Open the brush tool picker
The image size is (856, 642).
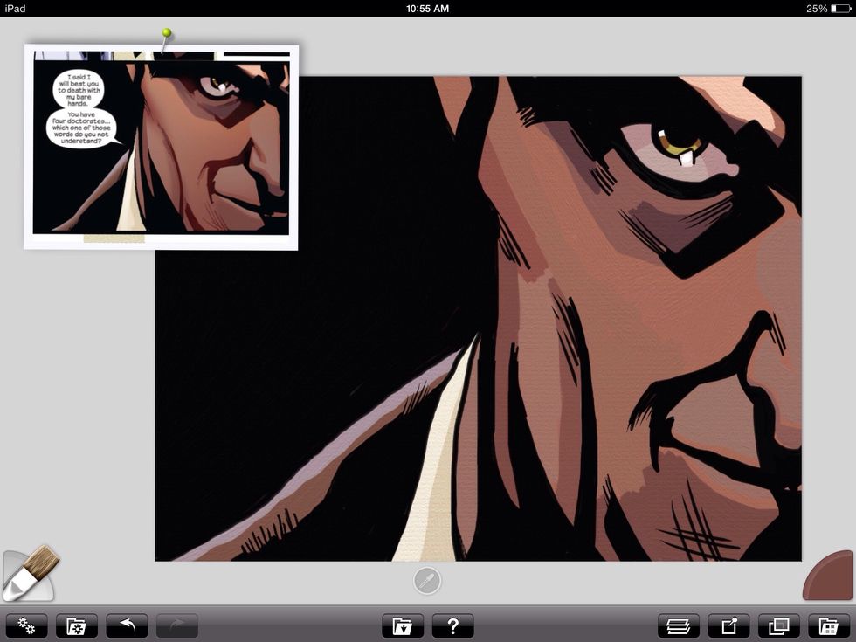pyautogui.click(x=26, y=575)
